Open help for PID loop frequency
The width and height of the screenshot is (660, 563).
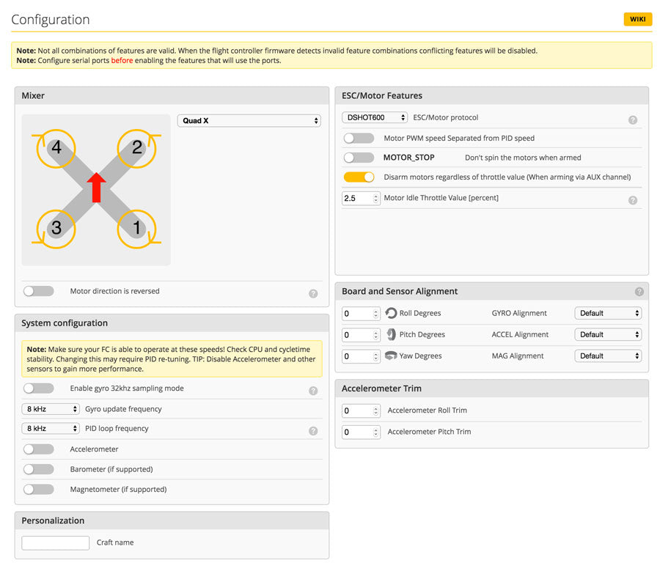point(312,431)
